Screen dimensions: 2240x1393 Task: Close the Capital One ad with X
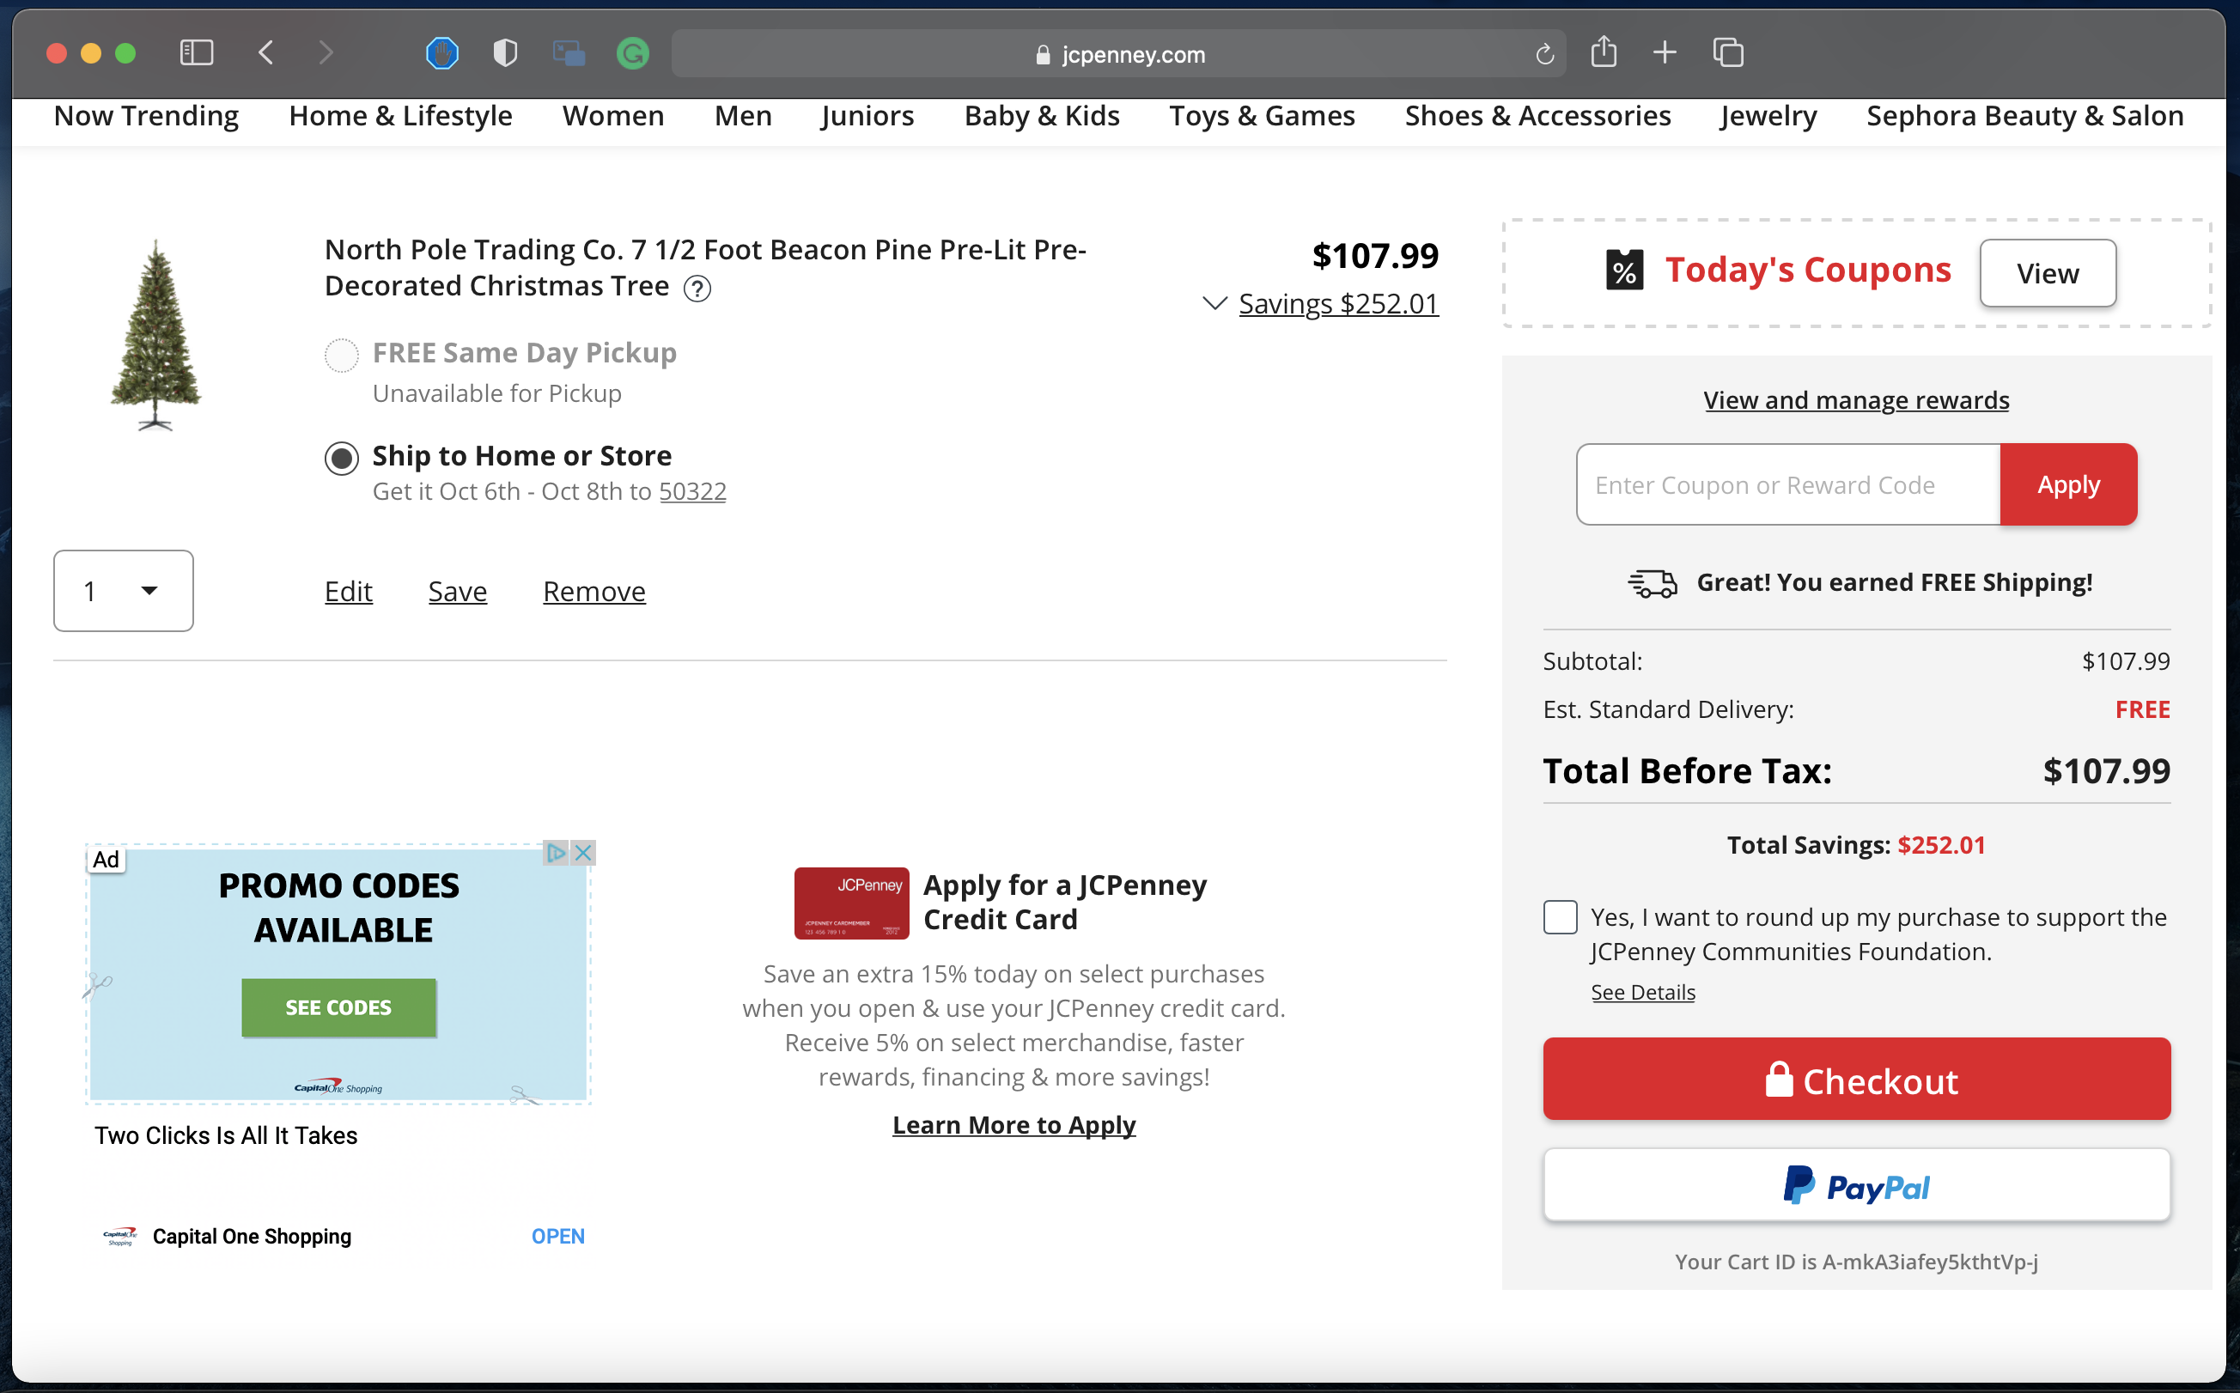[582, 853]
